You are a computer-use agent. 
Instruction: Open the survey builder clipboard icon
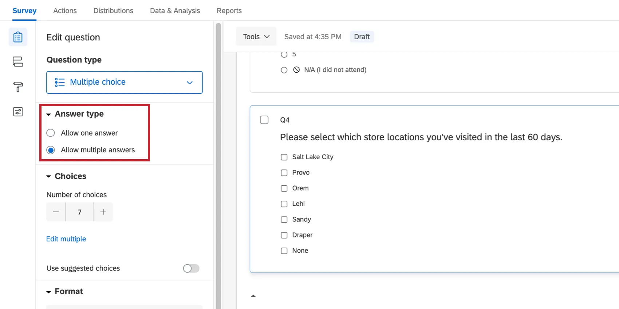pos(18,37)
